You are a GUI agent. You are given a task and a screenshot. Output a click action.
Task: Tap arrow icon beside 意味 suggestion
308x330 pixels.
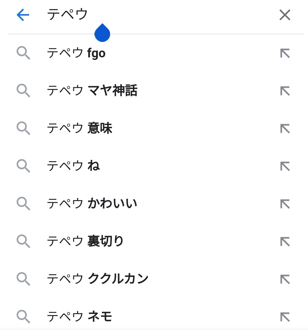point(285,129)
